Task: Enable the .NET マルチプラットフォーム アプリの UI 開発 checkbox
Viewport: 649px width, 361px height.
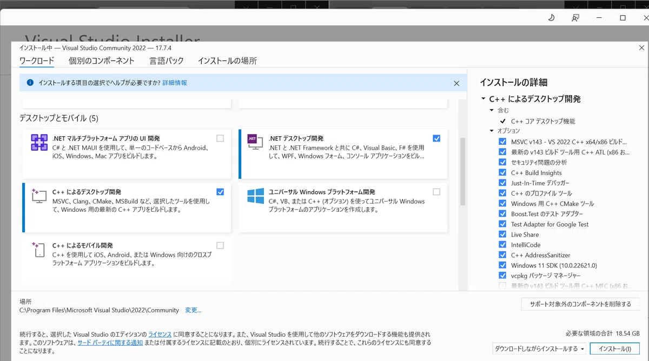Action: [x=220, y=138]
